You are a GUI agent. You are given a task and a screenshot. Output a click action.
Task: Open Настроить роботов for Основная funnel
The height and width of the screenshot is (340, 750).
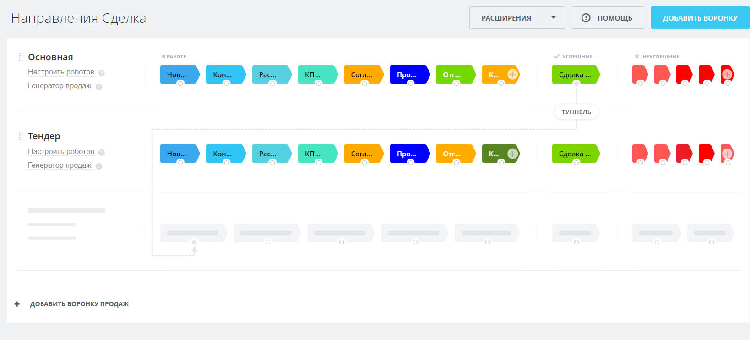pyautogui.click(x=61, y=72)
